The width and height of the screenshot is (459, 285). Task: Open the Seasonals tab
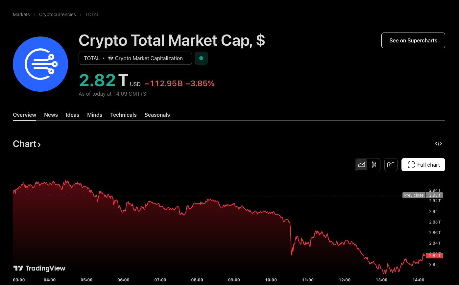tap(157, 115)
